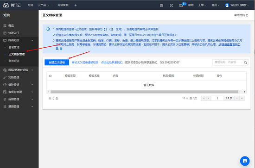Viewport: 255px width, 168px height.
Task: Click the 内容 column header
Action: [115, 75]
